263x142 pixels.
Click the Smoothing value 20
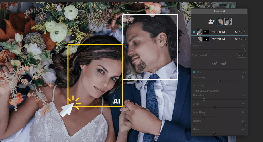tap(243, 112)
